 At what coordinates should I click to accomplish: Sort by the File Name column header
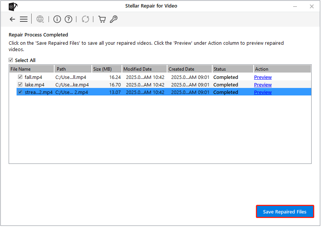(x=32, y=69)
